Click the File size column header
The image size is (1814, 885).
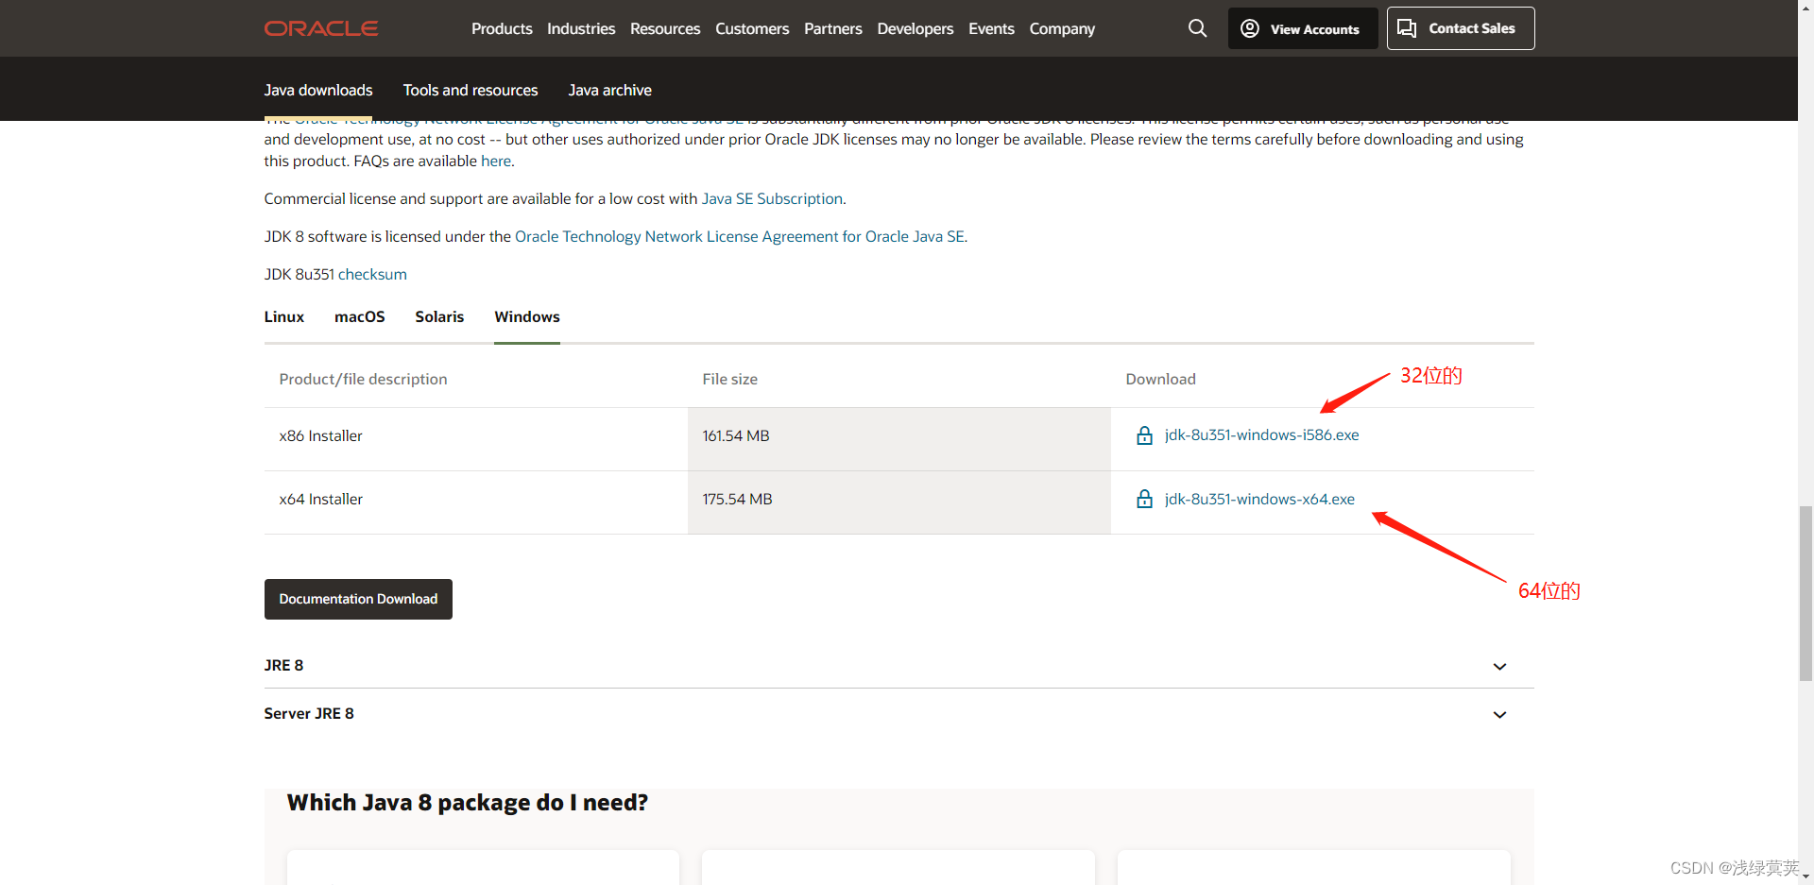(x=729, y=379)
